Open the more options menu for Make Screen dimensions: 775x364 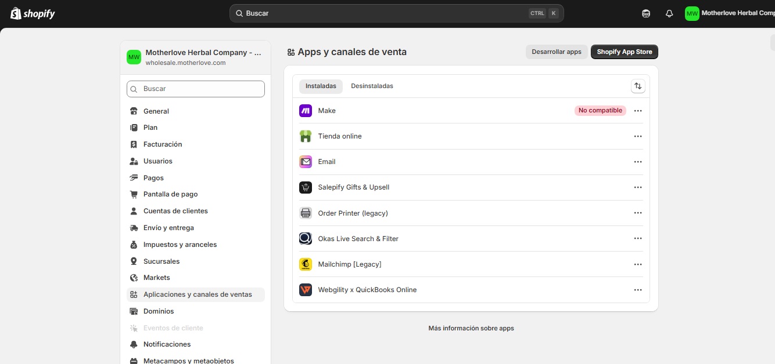[x=638, y=111]
